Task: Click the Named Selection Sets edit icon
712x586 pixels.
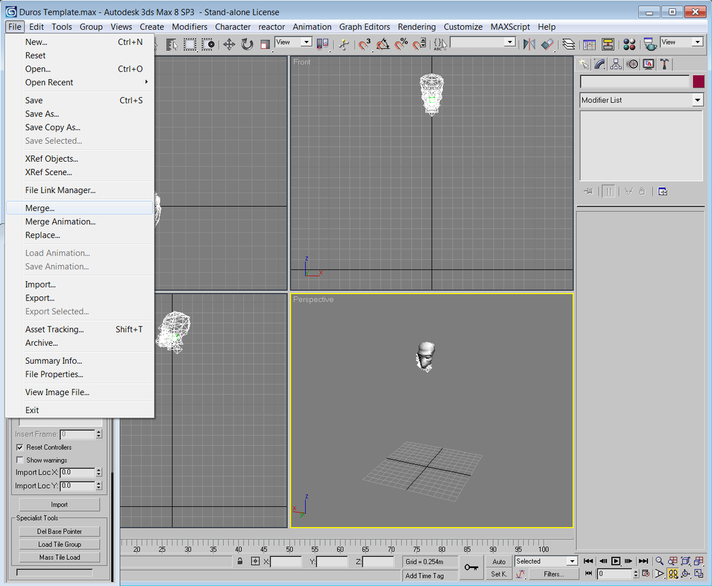Action: point(440,44)
